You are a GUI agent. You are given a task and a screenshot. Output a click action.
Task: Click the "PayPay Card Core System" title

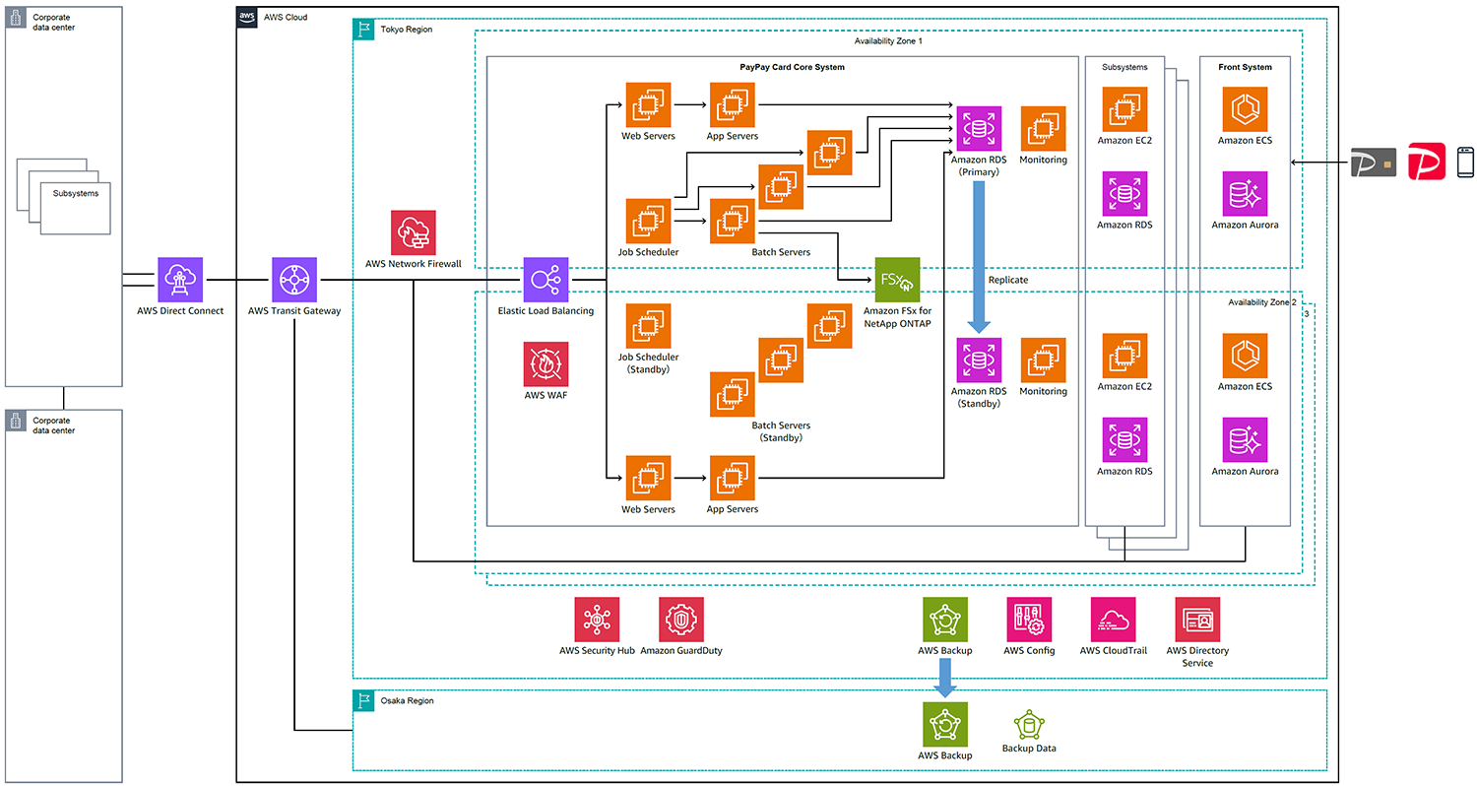793,67
